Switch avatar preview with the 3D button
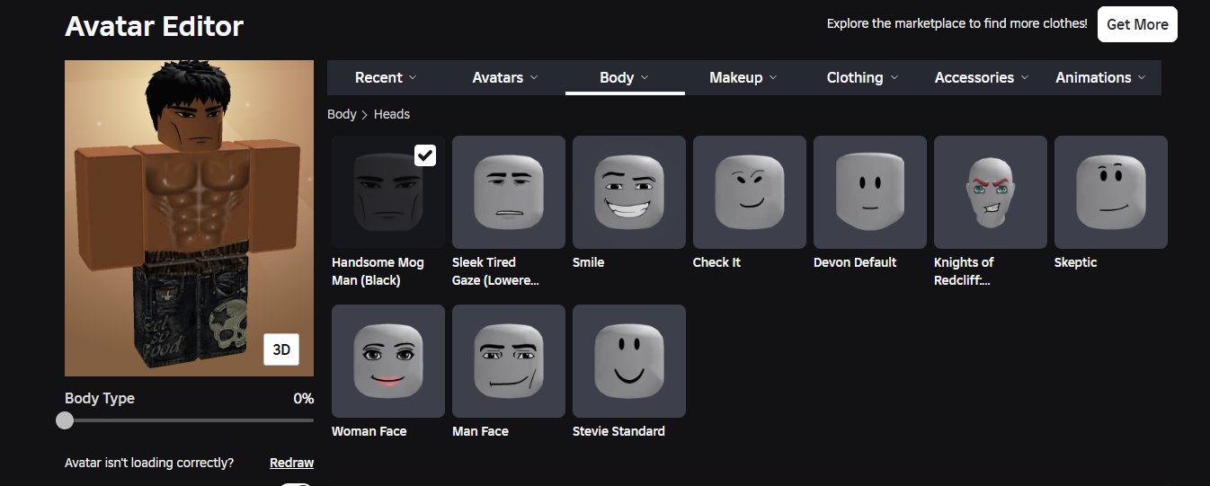 point(281,350)
